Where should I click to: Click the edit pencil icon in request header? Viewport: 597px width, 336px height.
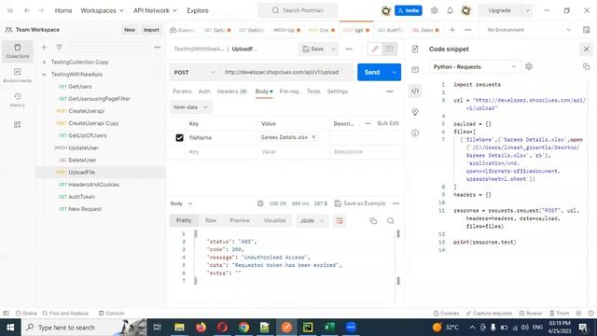375,49
